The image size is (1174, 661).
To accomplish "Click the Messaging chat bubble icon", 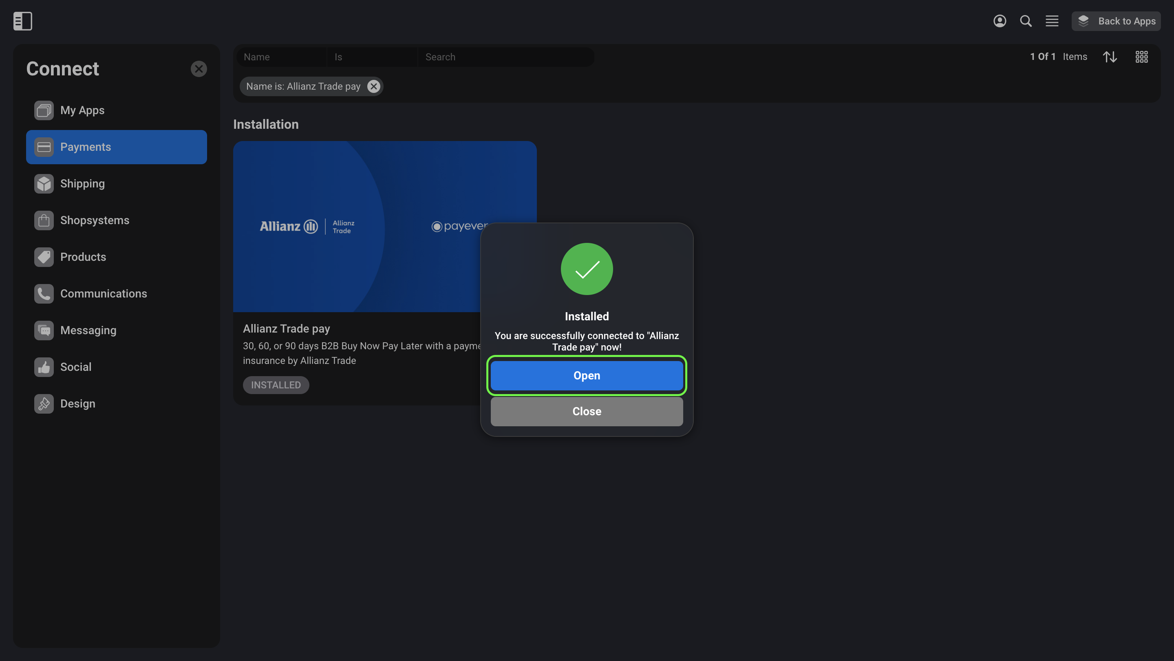I will (44, 330).
